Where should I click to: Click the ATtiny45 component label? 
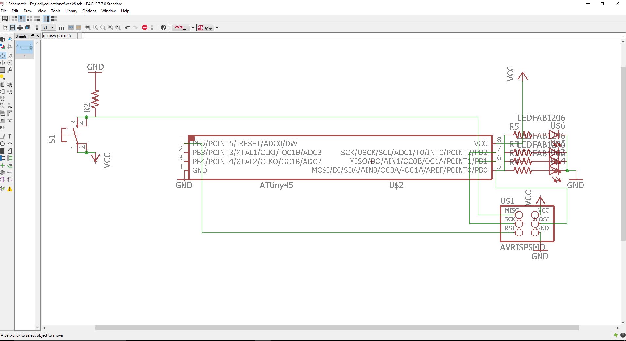276,186
